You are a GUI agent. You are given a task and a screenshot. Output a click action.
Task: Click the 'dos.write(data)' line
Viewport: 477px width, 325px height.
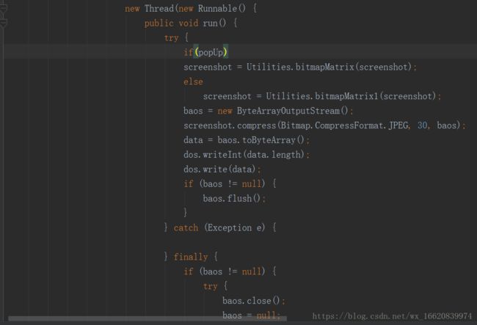point(222,169)
